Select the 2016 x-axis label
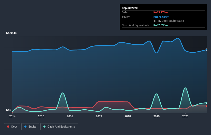 pyautogui.click(x=70, y=116)
